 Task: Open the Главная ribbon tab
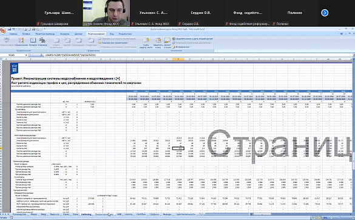[13, 34]
